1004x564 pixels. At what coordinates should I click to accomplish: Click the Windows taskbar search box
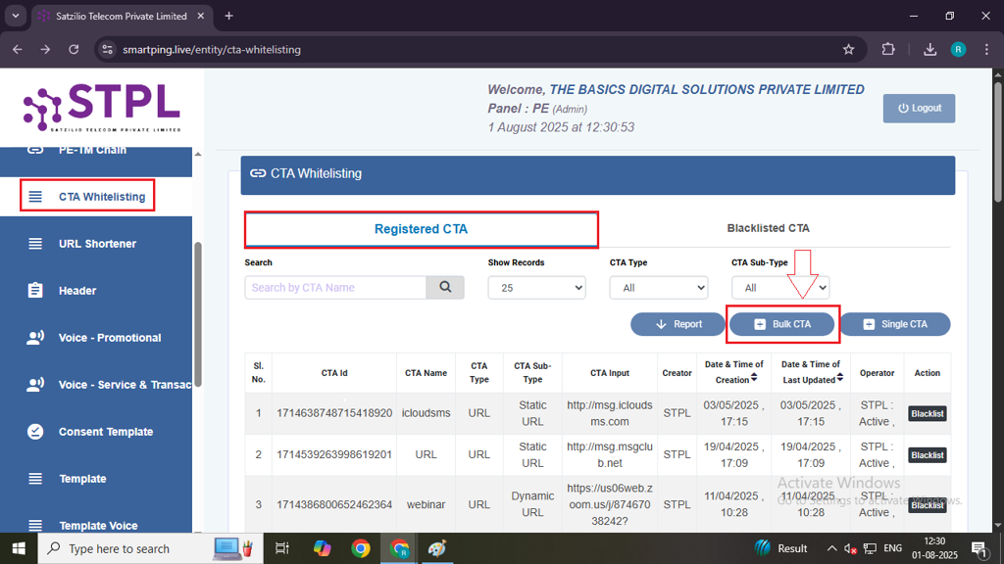(150, 548)
